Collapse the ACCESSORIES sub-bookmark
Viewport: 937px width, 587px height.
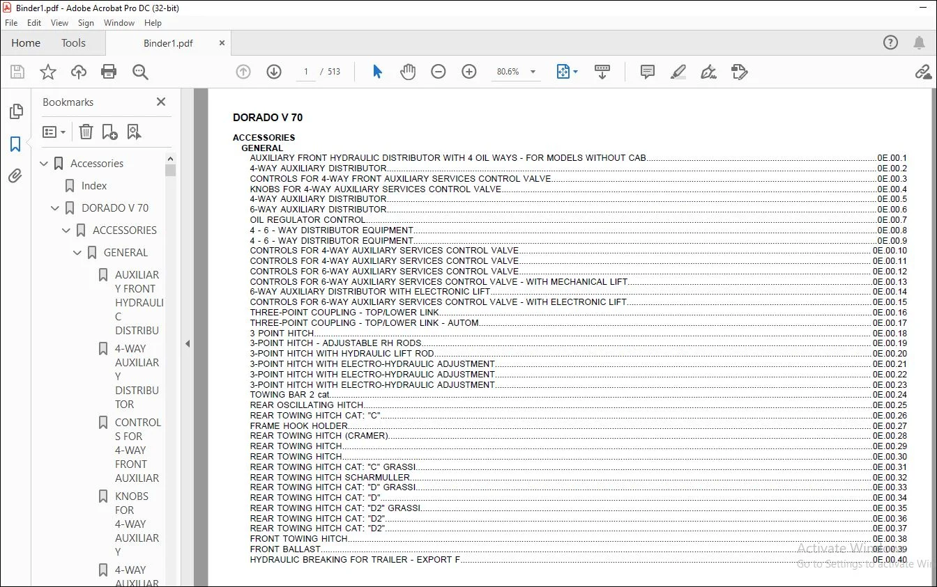67,230
